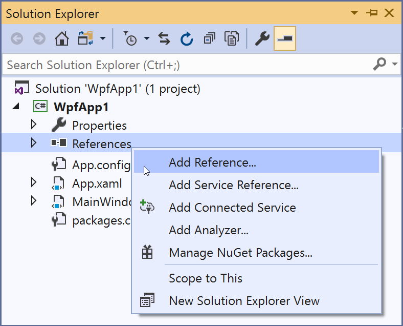Collapse the WpfApp1 project node
This screenshot has height=326, width=403.
16,107
